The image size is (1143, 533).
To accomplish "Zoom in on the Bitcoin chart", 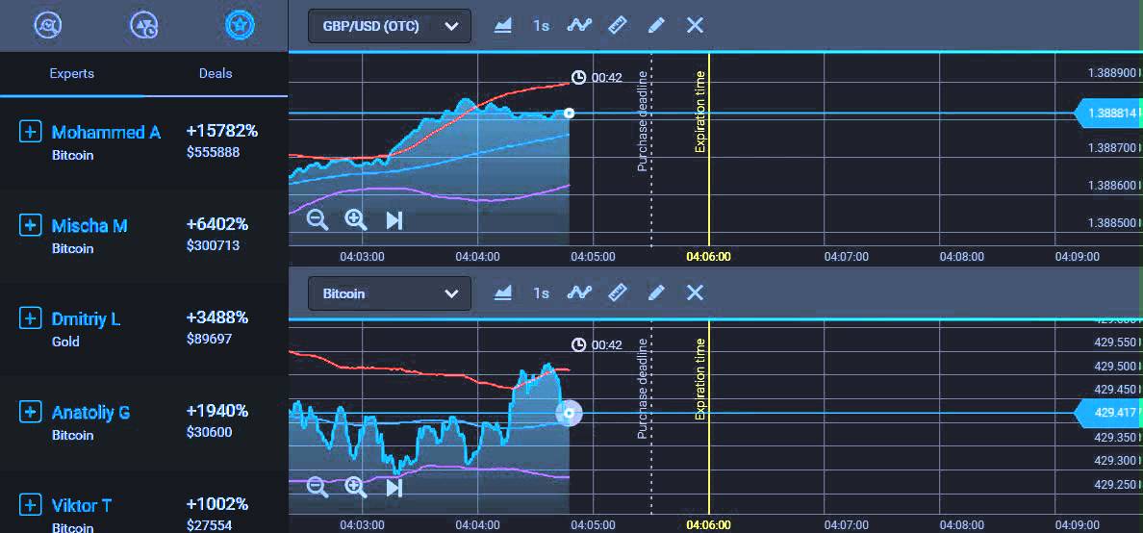I will [x=356, y=486].
